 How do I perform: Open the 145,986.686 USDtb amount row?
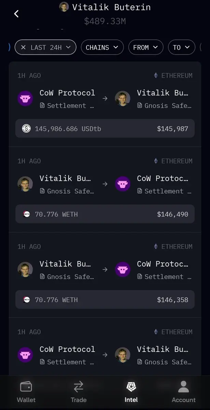105,128
